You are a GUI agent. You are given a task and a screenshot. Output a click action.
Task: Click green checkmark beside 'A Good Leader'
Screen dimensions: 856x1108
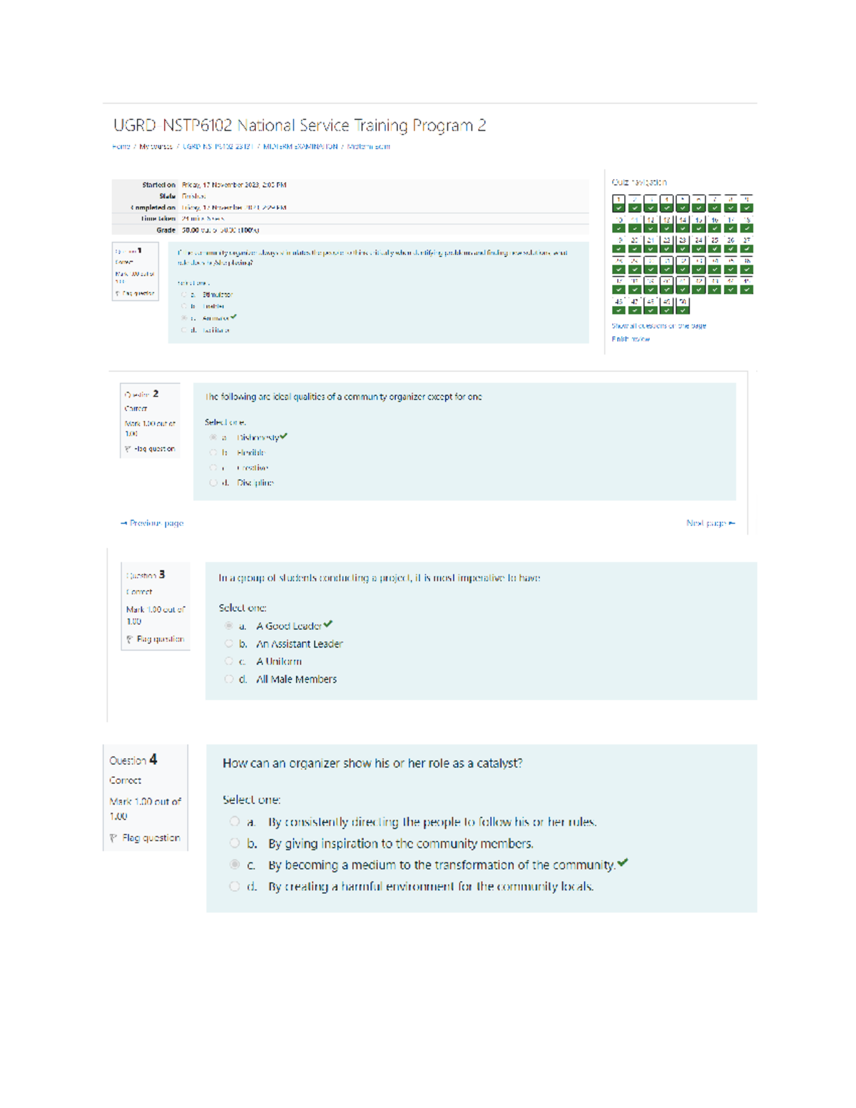[x=328, y=624]
